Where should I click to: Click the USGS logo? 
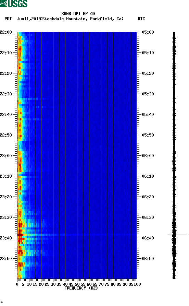[14, 3]
